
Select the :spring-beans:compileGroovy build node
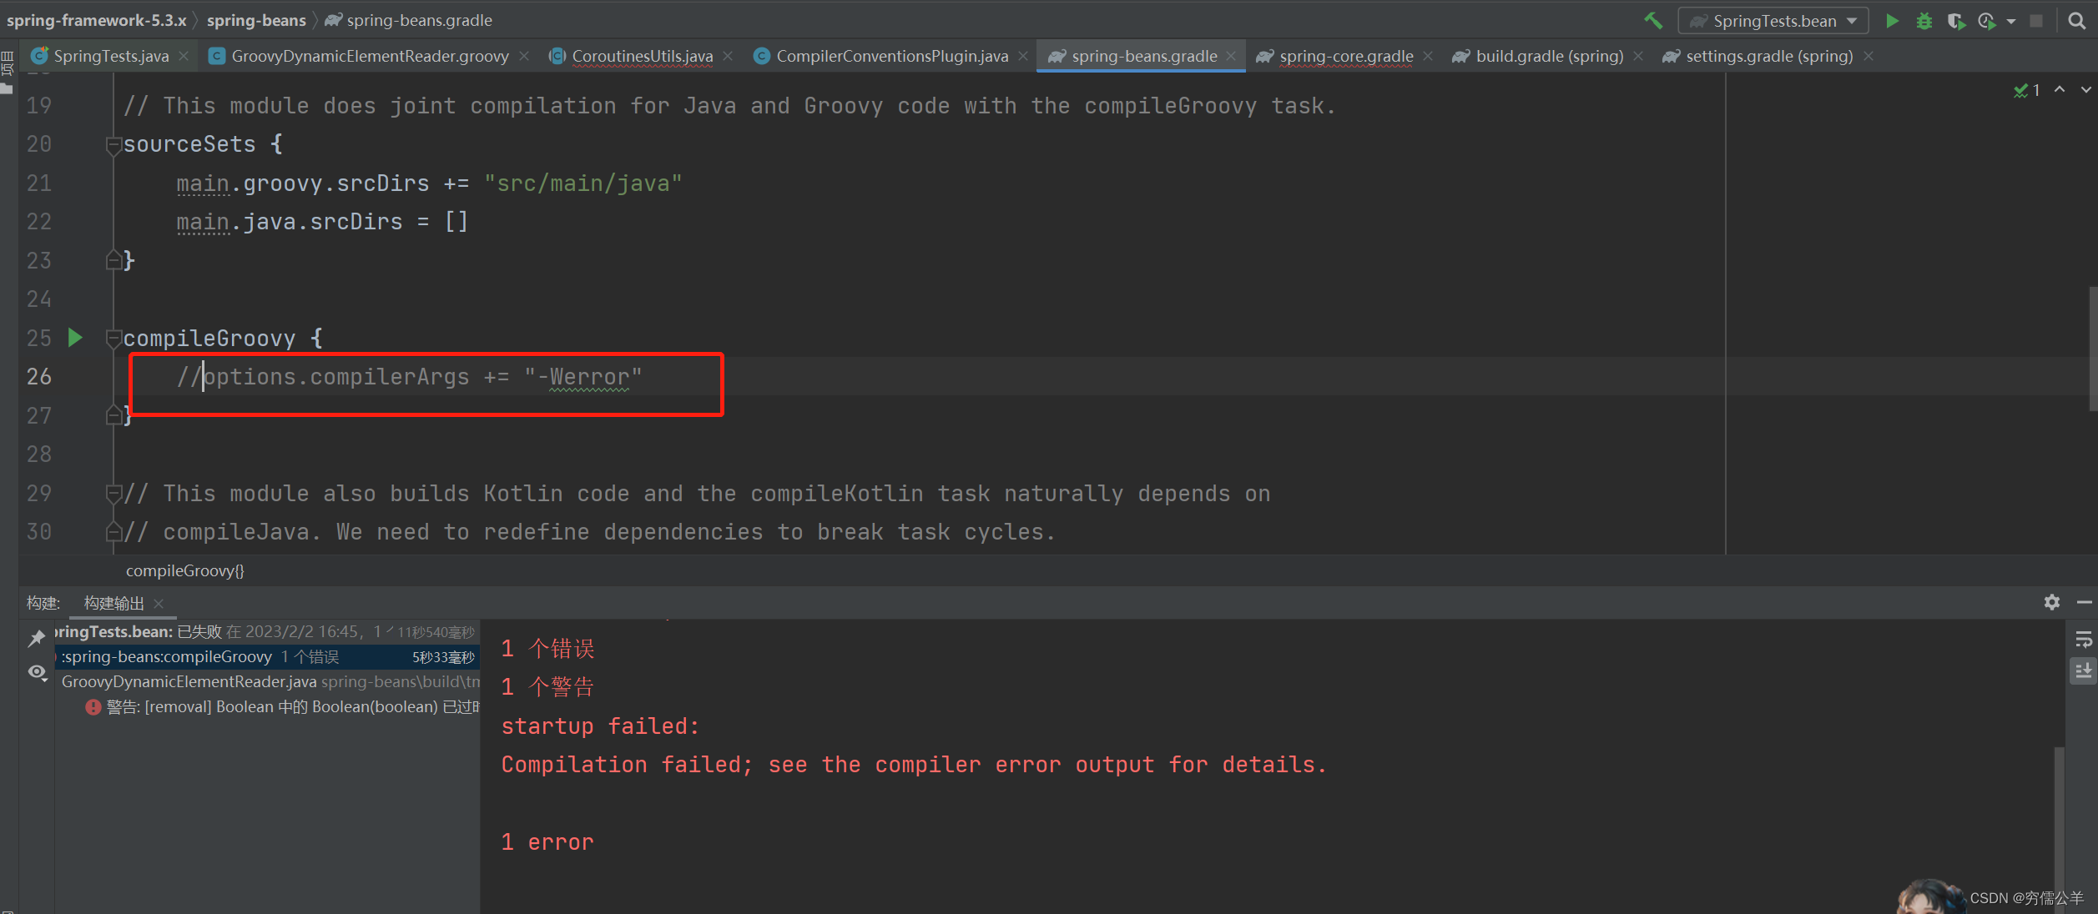point(167,657)
